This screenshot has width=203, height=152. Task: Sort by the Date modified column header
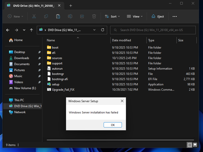(121, 40)
